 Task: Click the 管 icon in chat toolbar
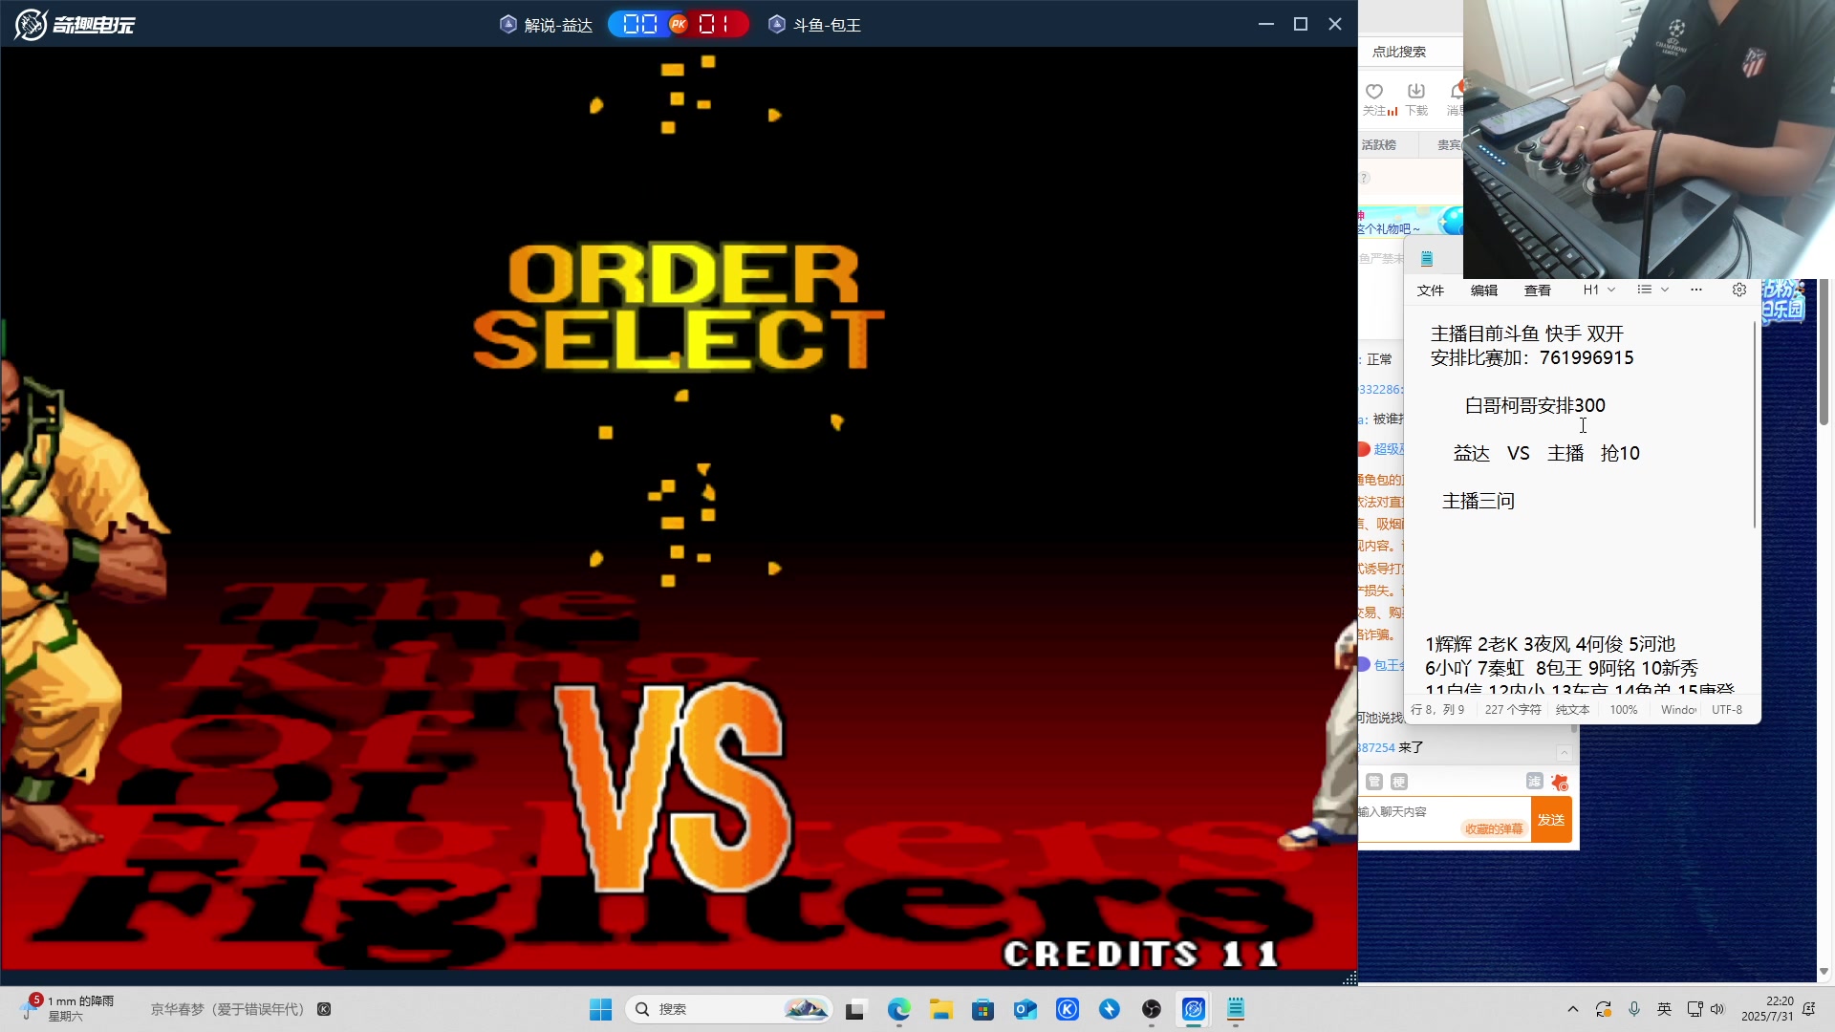click(x=1374, y=782)
